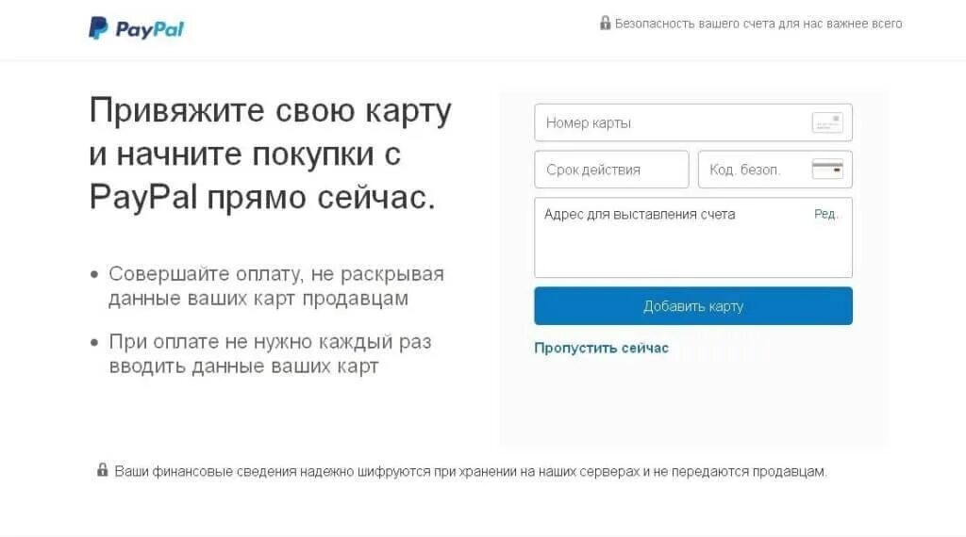The width and height of the screenshot is (966, 537).
Task: Click the heading Привяжите свою карту
Action: 271,112
